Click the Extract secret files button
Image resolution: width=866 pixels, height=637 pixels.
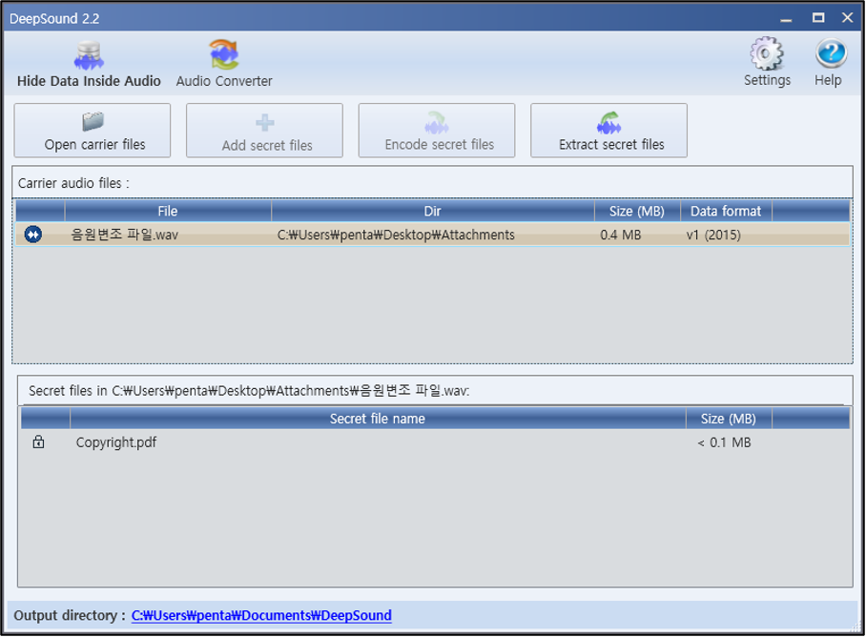(x=609, y=131)
